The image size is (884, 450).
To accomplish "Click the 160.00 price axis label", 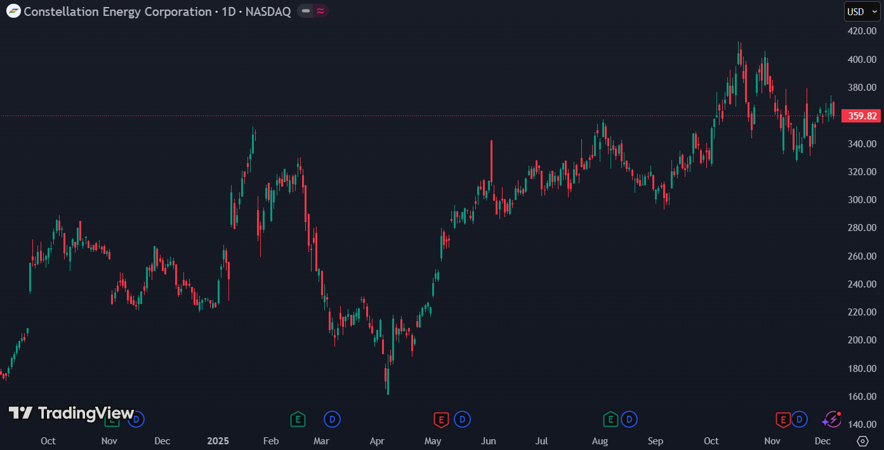I will click(862, 397).
